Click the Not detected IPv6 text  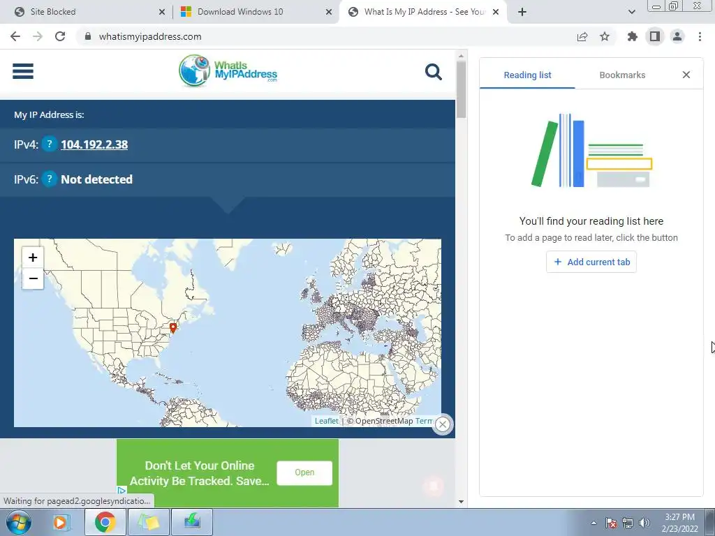point(96,179)
